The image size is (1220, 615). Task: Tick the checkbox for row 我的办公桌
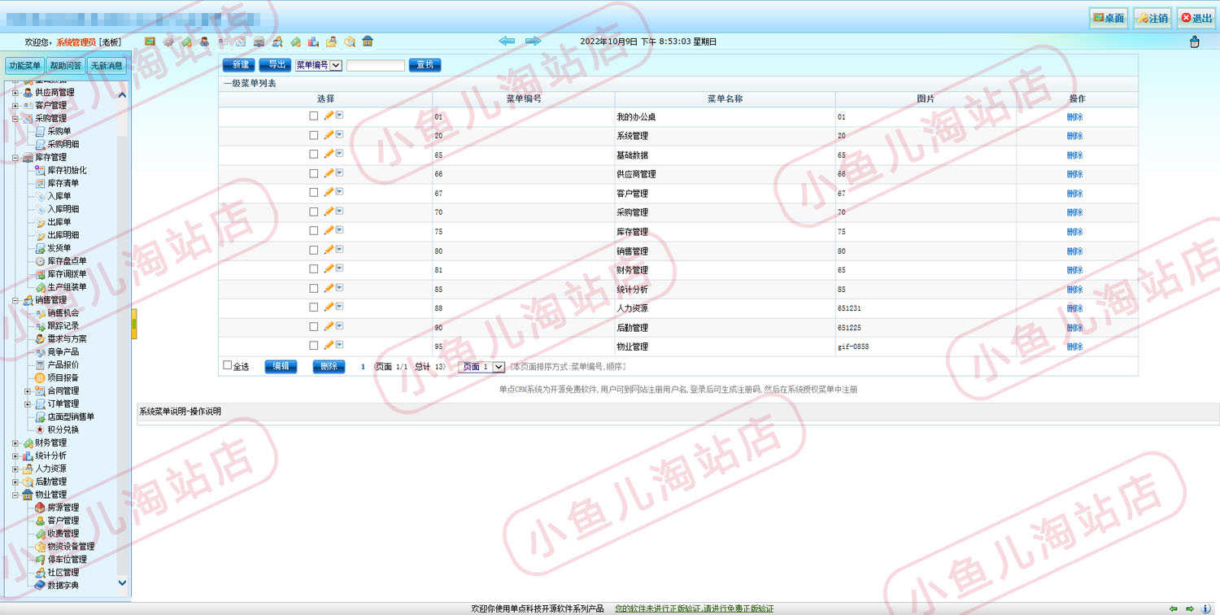tap(314, 116)
